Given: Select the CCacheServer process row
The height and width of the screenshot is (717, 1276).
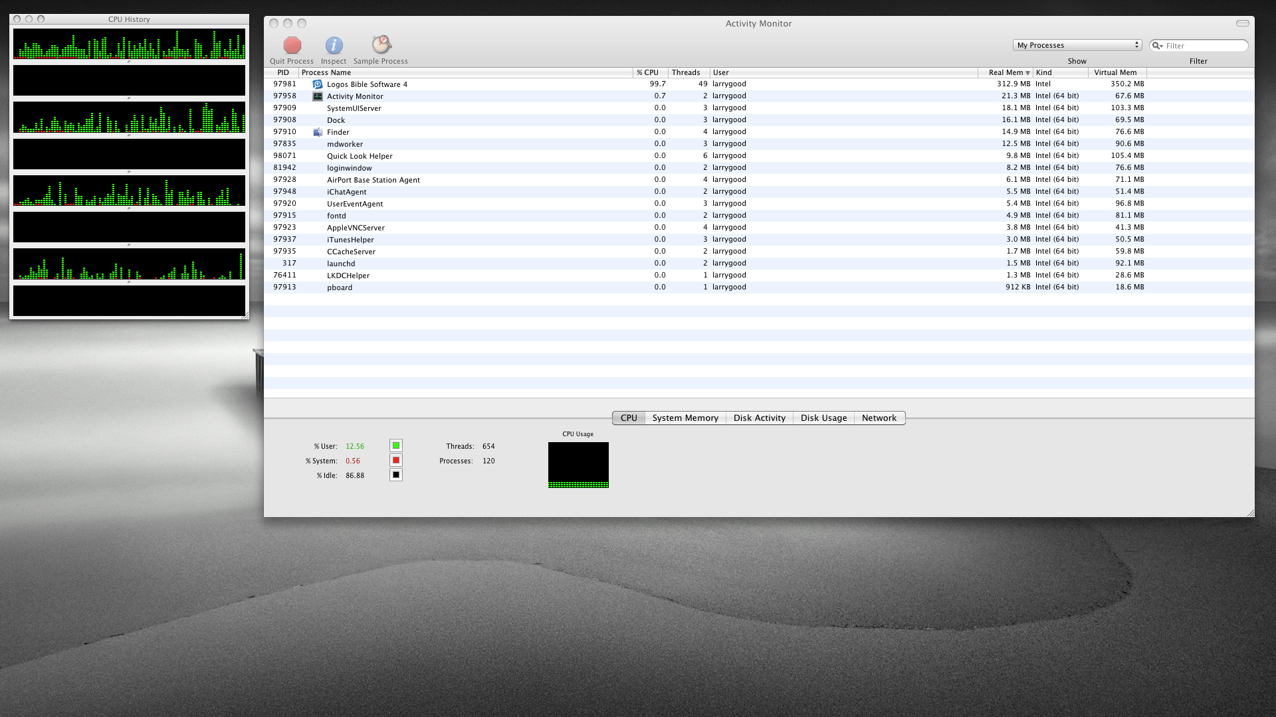Looking at the screenshot, I should pyautogui.click(x=759, y=252).
